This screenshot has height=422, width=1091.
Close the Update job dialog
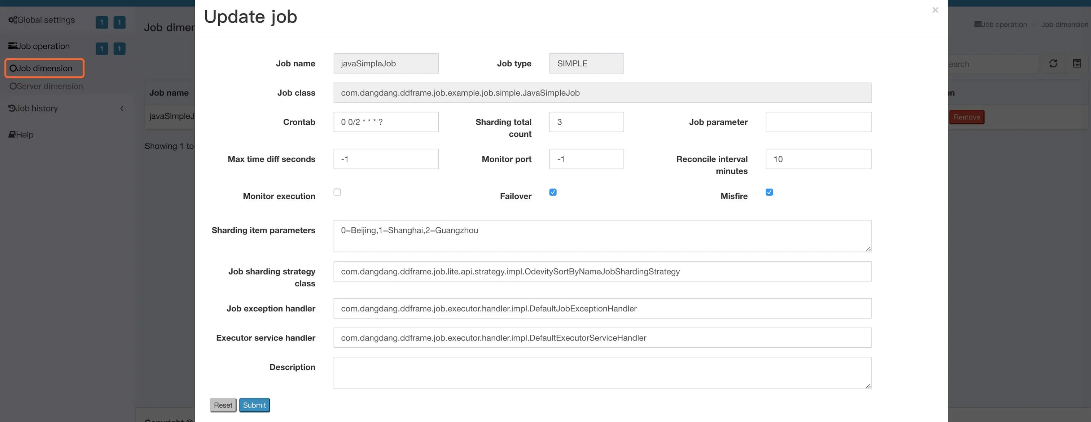click(935, 10)
